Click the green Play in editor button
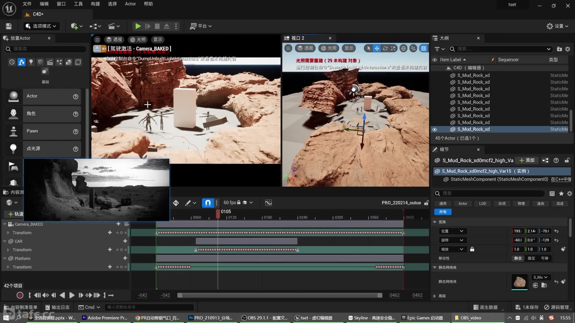575x323 pixels. pos(138,26)
